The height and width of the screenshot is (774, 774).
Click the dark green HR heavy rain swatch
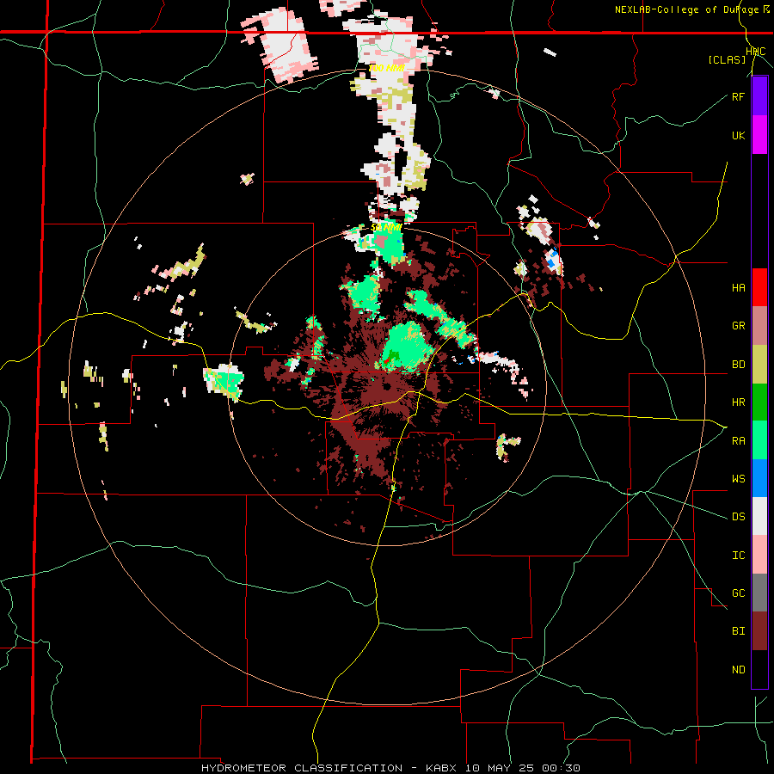(759, 402)
